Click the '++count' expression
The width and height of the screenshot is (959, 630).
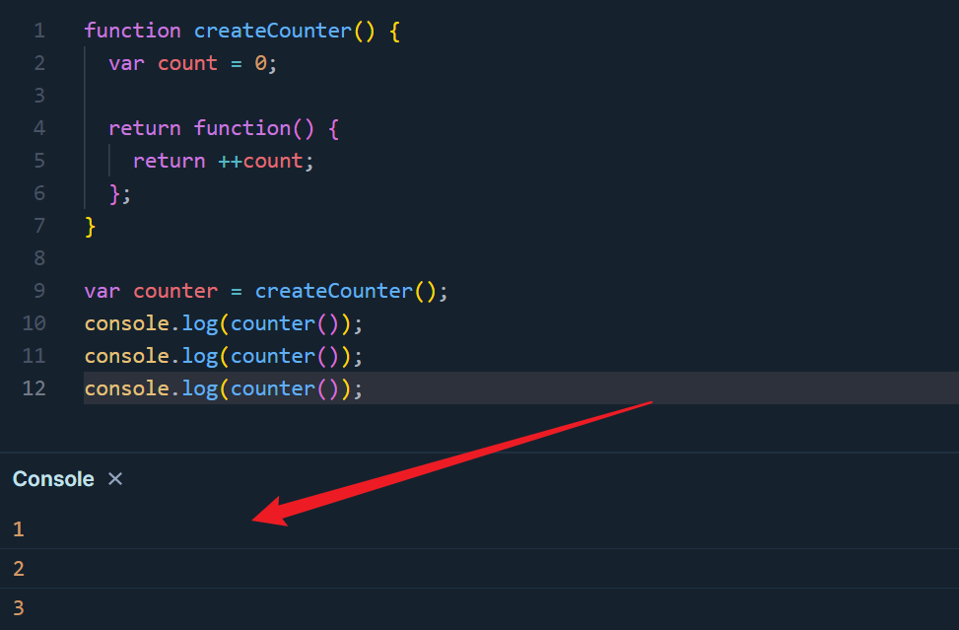click(260, 161)
